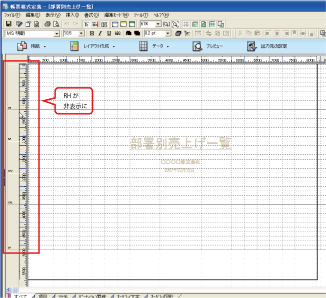Click the strikethrough ABC icon

click(117, 33)
